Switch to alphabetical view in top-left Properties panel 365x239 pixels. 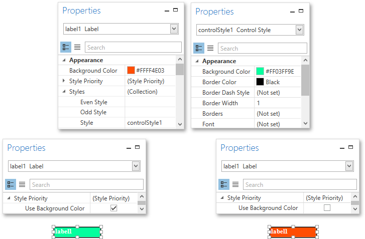pyautogui.click(x=77, y=47)
